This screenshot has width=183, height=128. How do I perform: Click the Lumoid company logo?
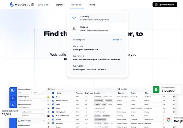(x=48, y=119)
